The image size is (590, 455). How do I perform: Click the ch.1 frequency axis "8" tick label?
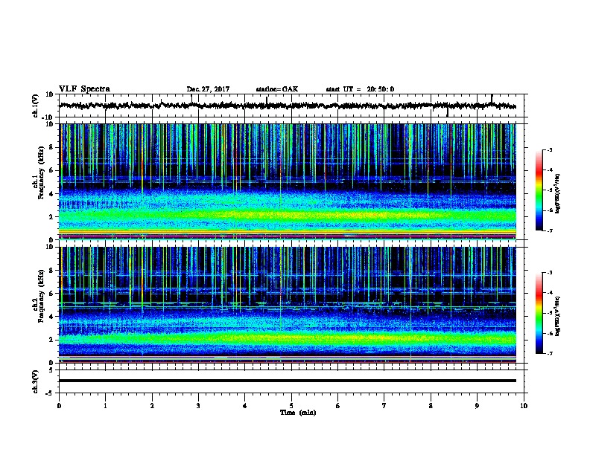[x=52, y=147]
